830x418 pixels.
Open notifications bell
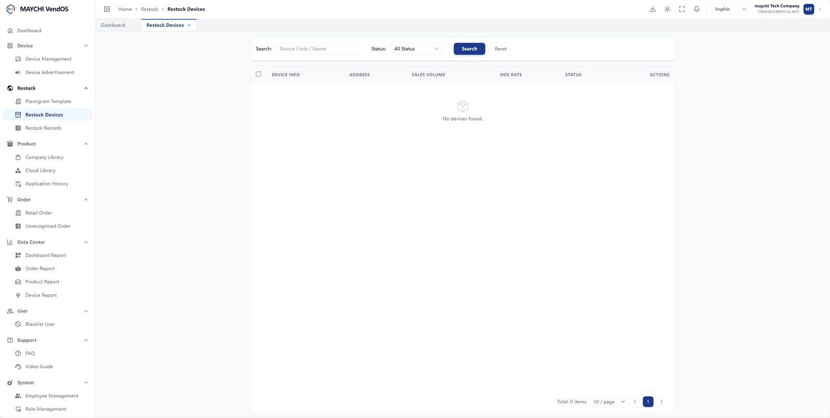click(x=697, y=9)
